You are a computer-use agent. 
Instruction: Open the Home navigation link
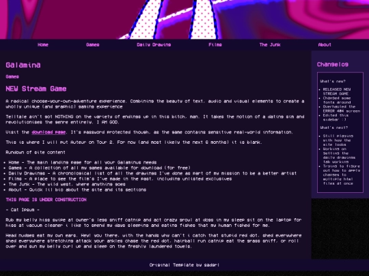[43, 44]
